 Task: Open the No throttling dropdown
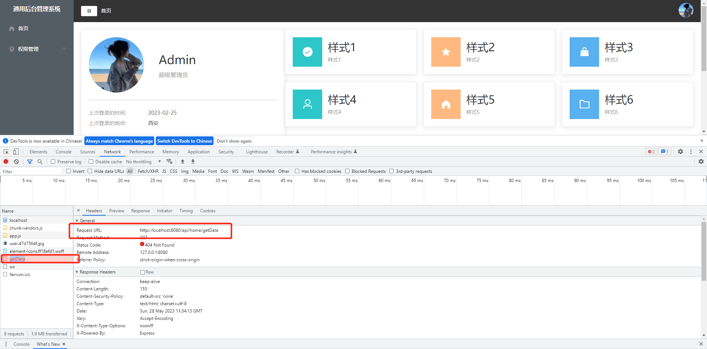[143, 162]
